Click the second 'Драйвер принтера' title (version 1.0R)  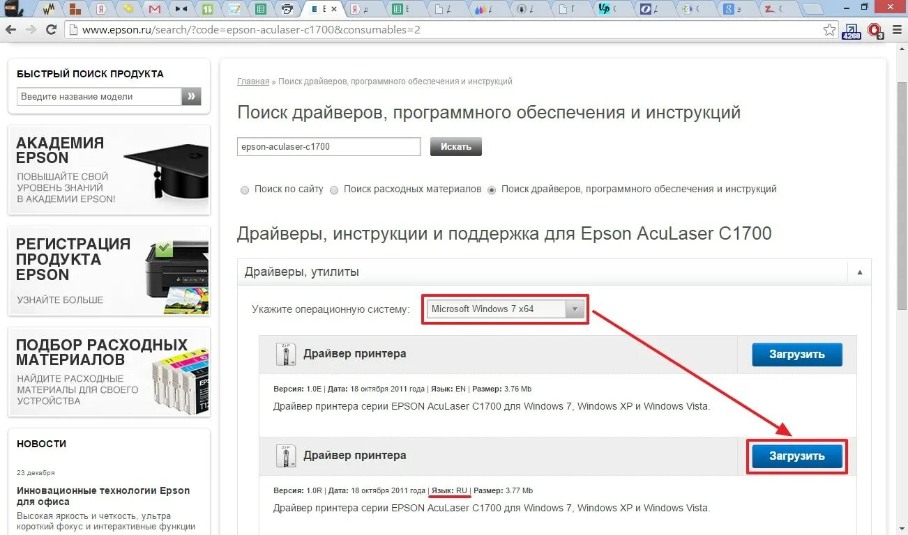[x=354, y=456]
